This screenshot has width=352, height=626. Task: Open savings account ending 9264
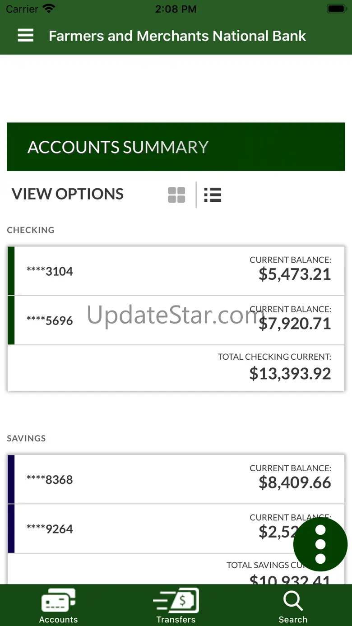coord(50,529)
